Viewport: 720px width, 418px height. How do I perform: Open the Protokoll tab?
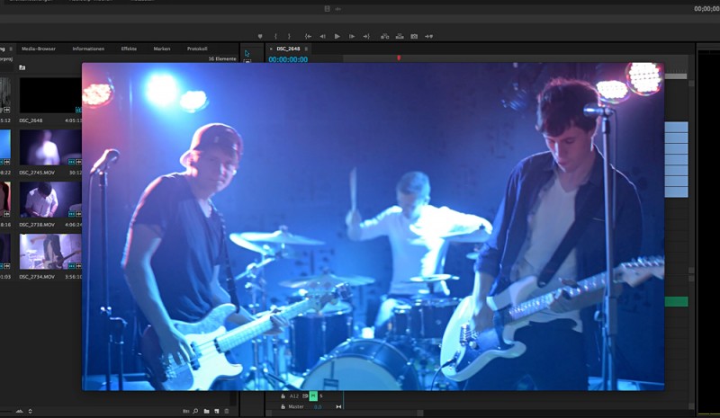pos(197,49)
